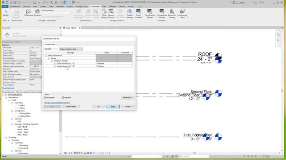Image resolution: width=286 pixels, height=160 pixels.
Task: Collapse the Maintain Position node
Action: point(52,61)
